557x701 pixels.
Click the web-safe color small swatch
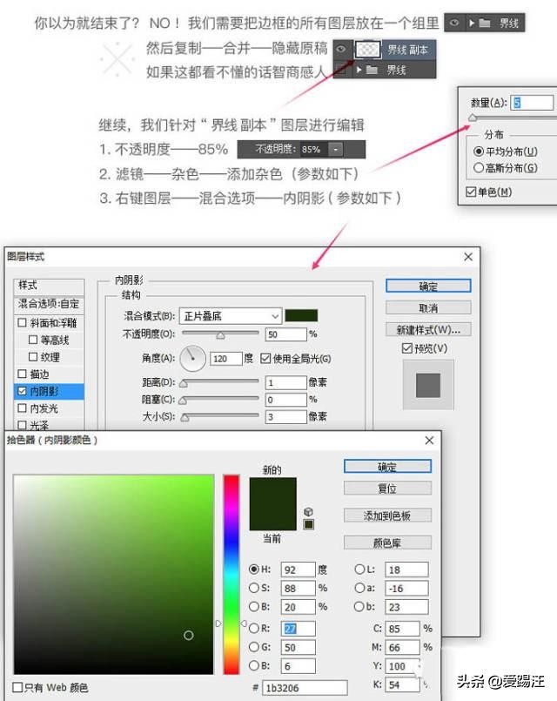point(309,524)
